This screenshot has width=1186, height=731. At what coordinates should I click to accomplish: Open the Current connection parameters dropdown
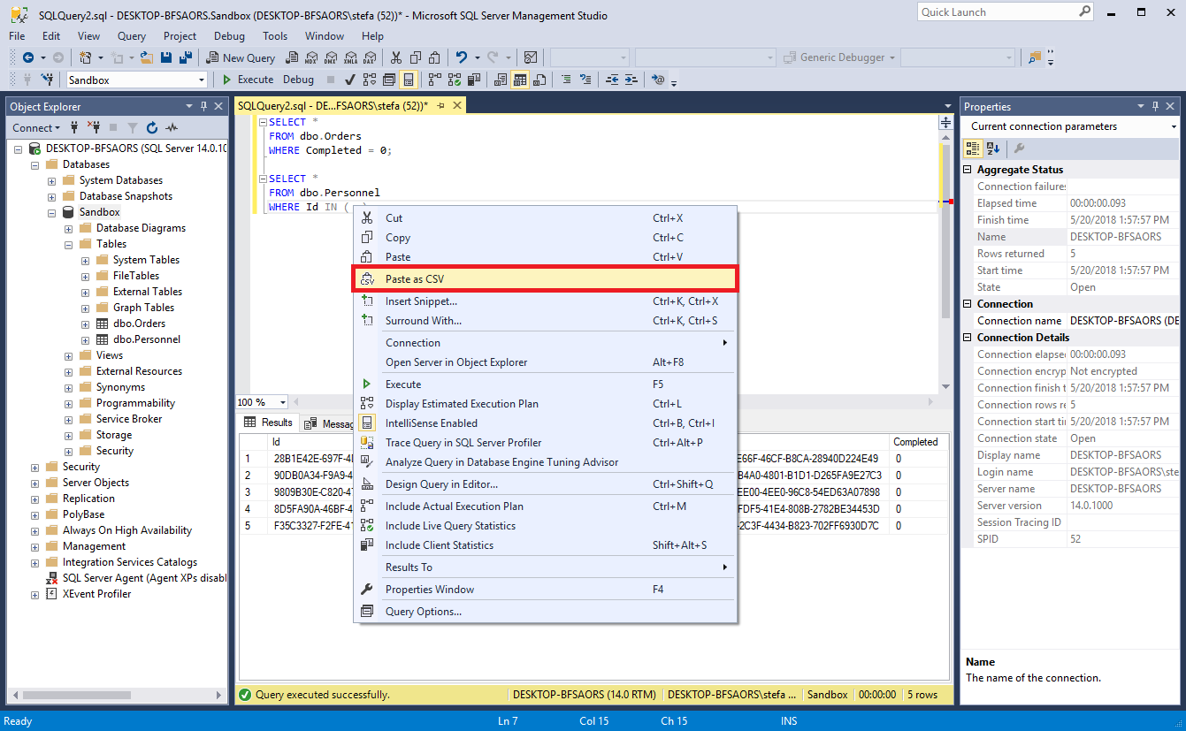[1175, 126]
